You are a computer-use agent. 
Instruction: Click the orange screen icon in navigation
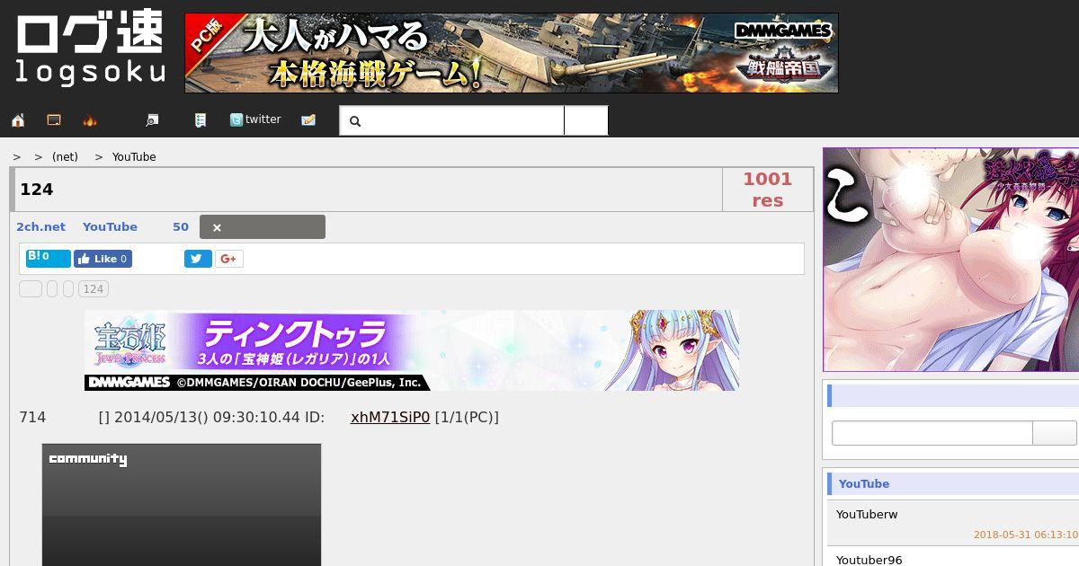click(54, 119)
